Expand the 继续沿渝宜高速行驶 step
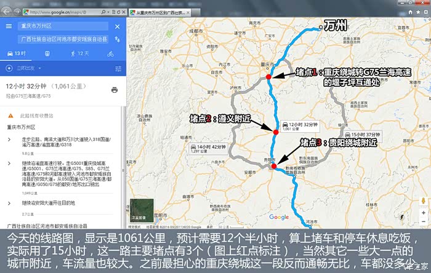 (x=9, y=163)
